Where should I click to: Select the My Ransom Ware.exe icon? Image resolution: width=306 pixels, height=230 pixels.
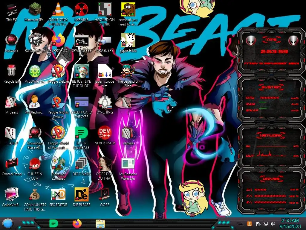coord(128,164)
